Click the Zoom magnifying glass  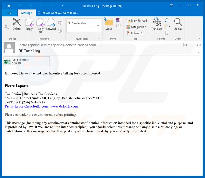[178, 24]
